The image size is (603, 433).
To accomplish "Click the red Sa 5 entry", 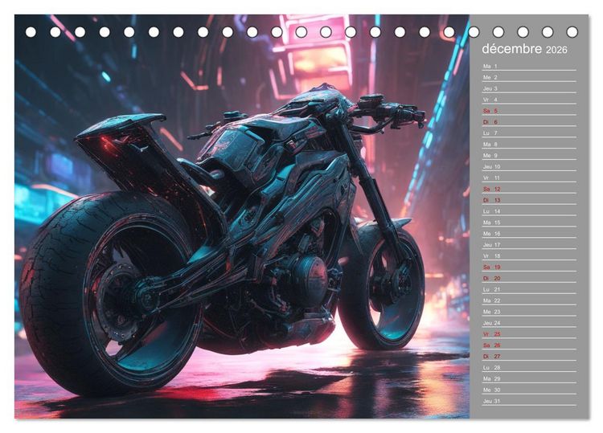I will 529,111.
